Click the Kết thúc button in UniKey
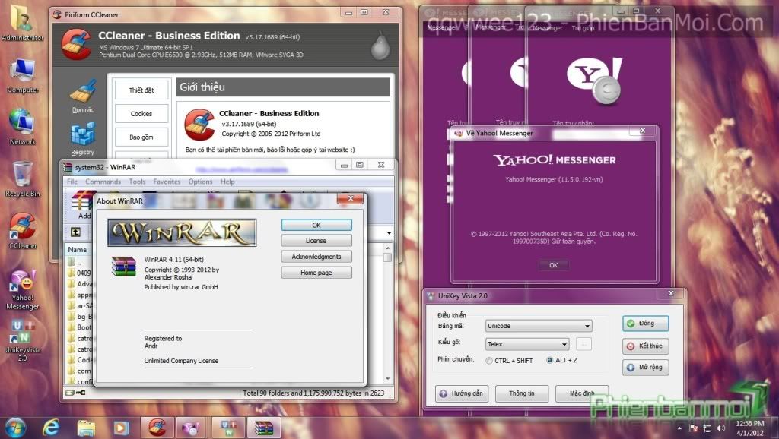The image size is (779, 439). click(645, 346)
